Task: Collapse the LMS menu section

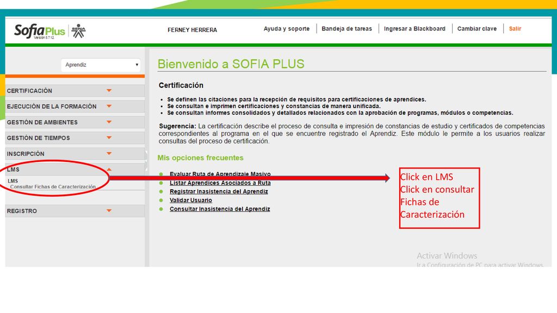Action: [x=75, y=170]
